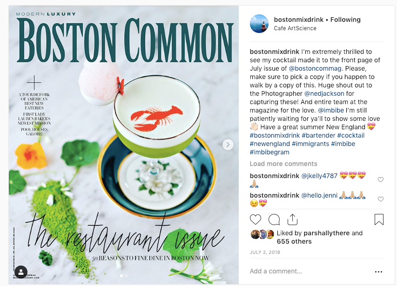Viewport: 397px width, 286px height.
Task: Save post with the bookmark icon
Action: click(379, 219)
